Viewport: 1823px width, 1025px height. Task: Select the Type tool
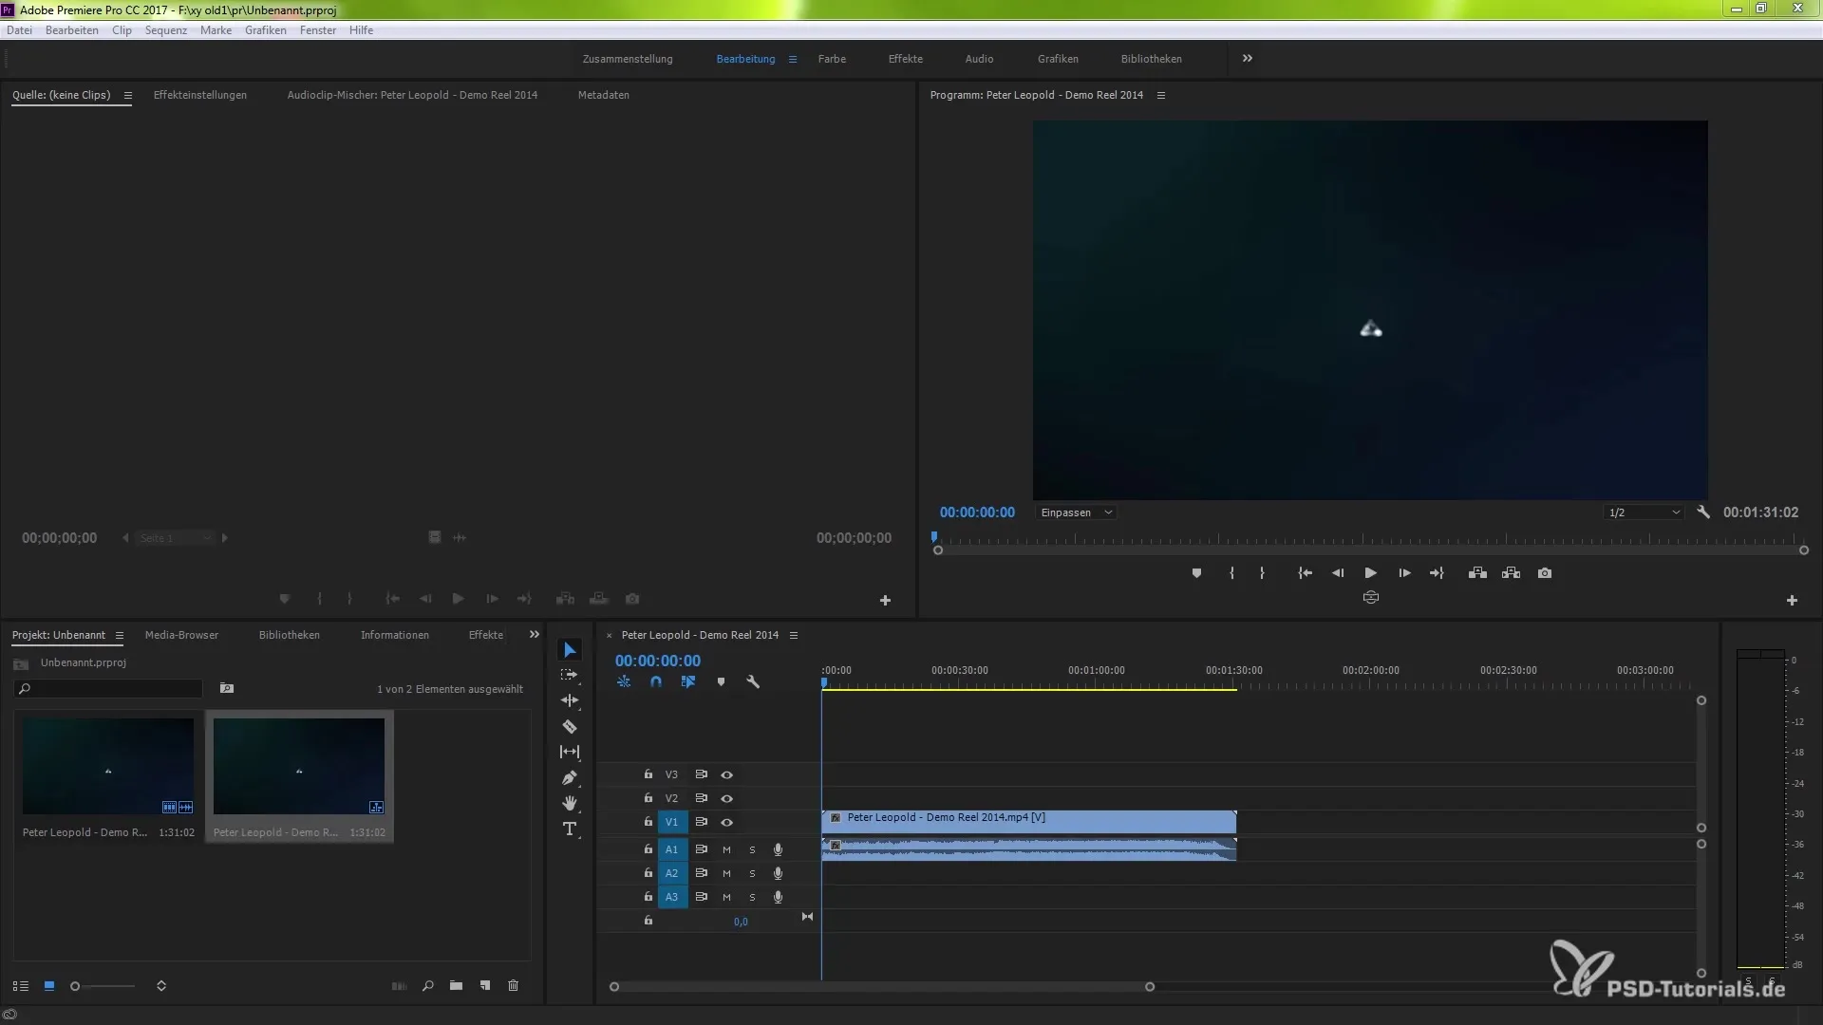coord(570,829)
